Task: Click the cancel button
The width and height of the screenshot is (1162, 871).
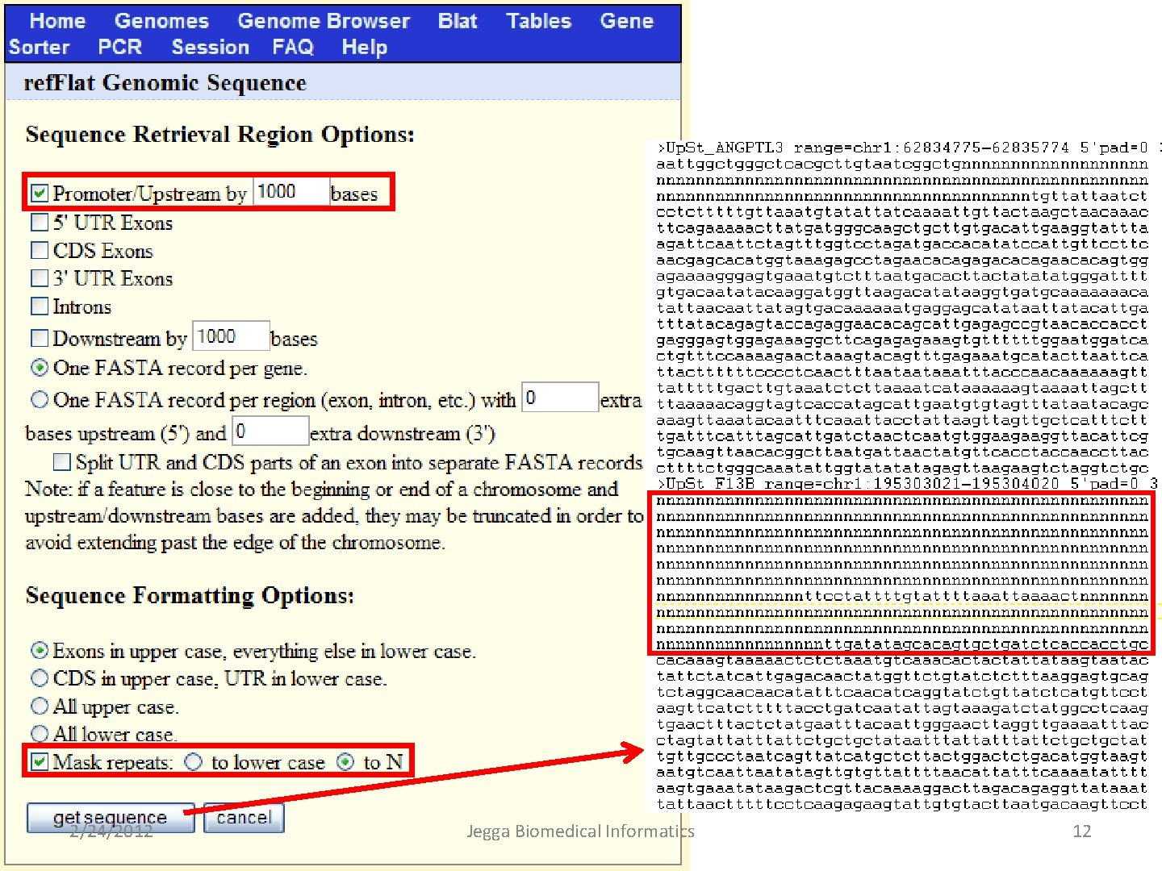Action: tap(244, 818)
